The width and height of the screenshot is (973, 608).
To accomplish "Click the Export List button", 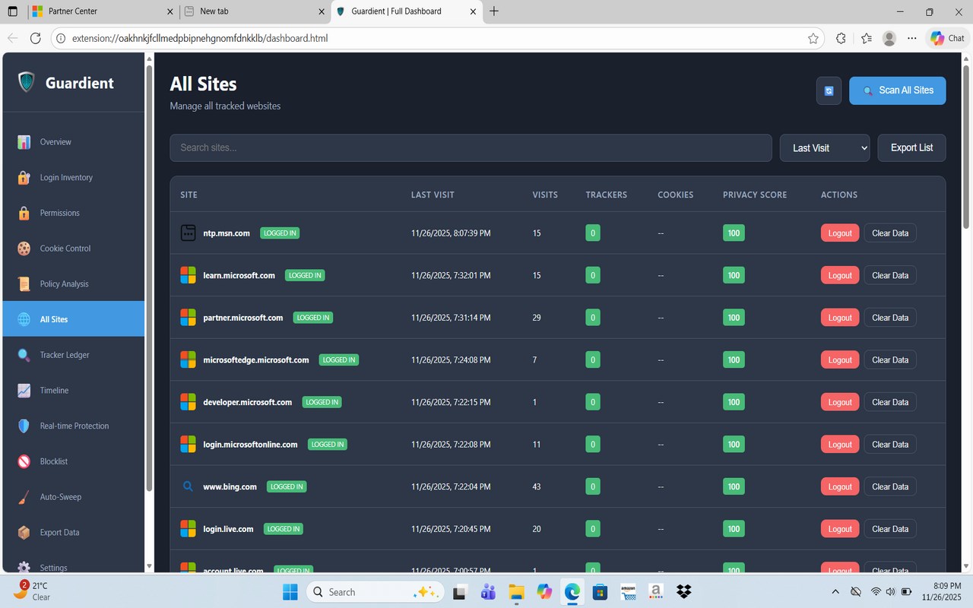I will pos(911,148).
